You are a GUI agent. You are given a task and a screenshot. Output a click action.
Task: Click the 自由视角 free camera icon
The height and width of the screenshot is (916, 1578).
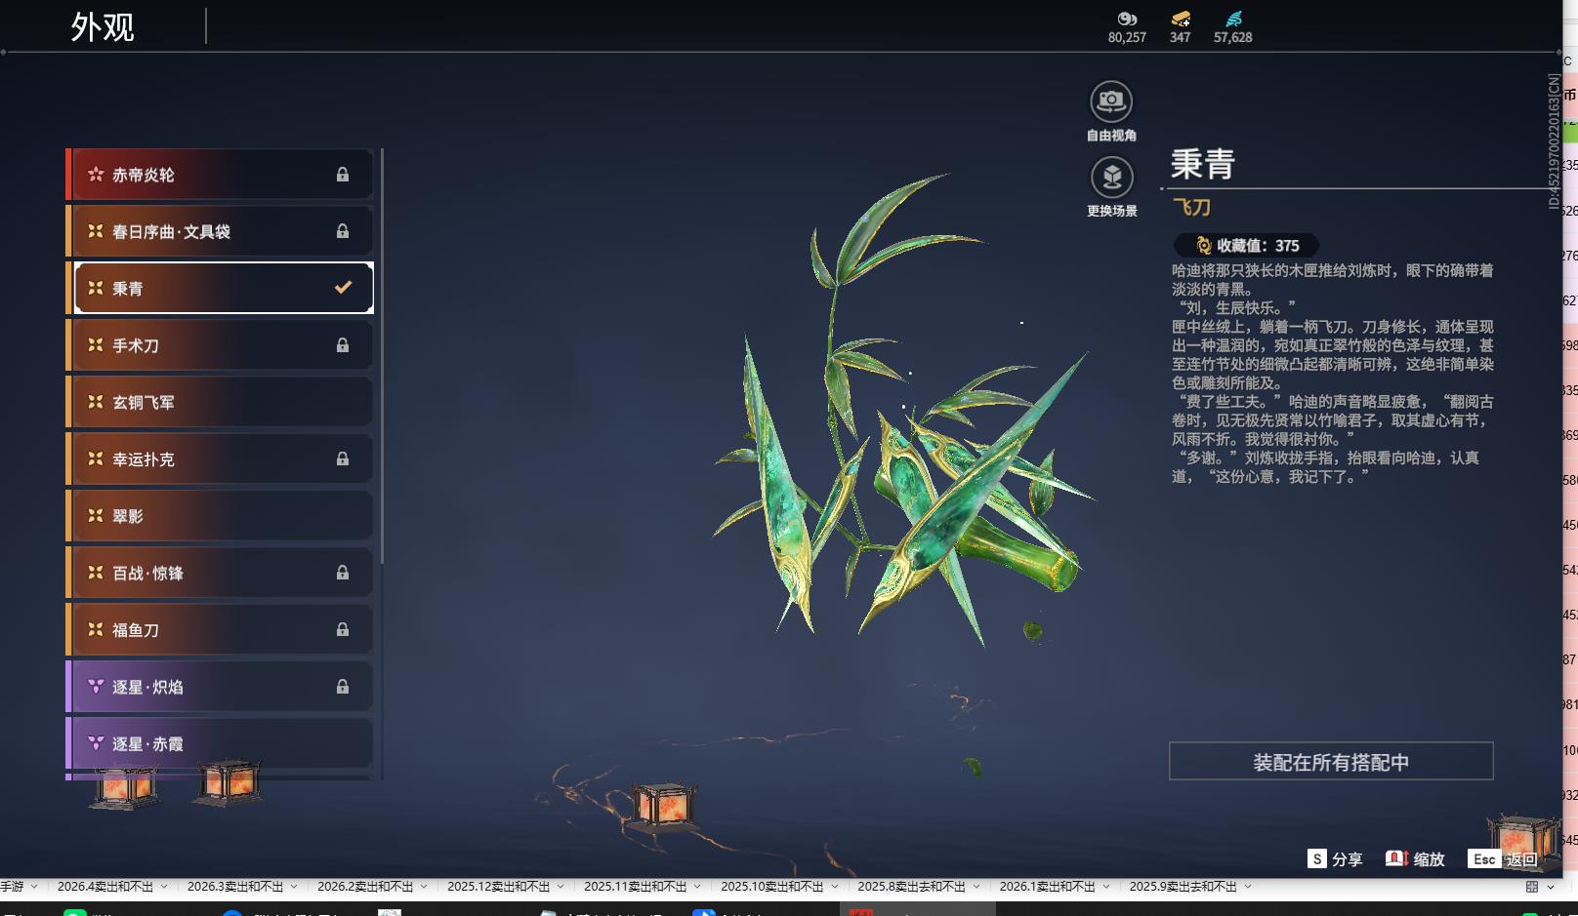(1111, 99)
